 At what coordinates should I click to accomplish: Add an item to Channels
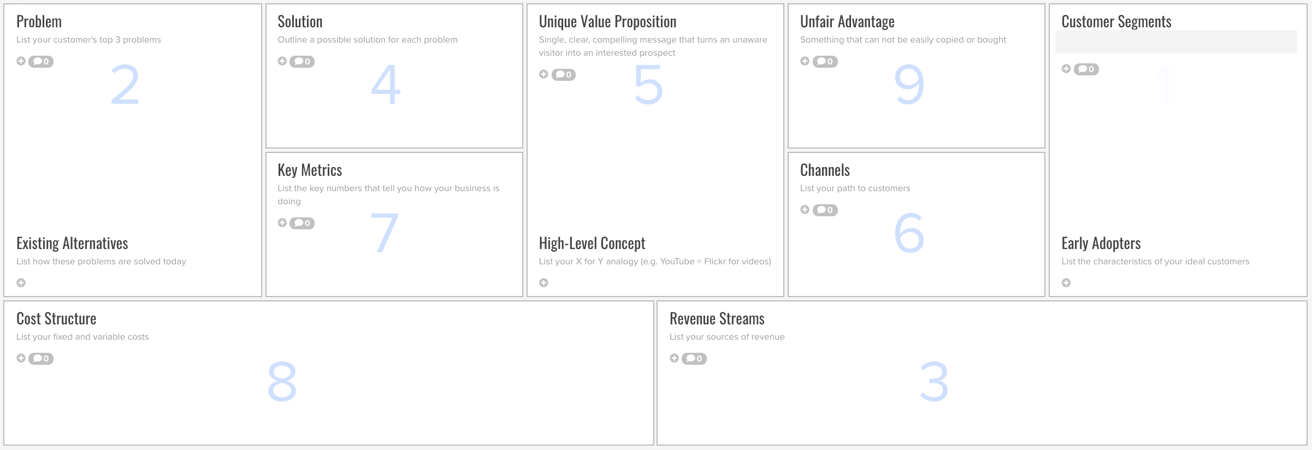[805, 210]
